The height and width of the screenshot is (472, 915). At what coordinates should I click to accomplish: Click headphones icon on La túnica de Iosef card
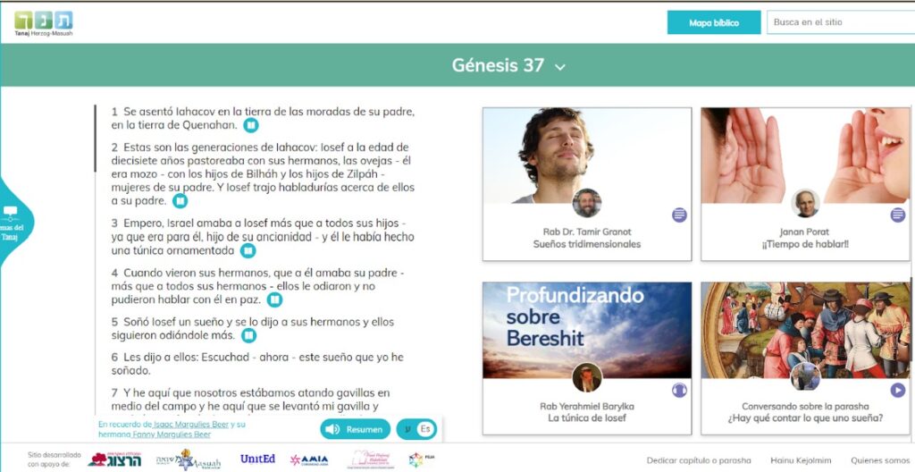679,390
